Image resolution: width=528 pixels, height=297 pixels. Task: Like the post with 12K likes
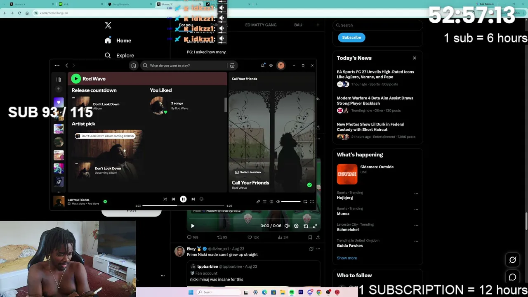pos(253,238)
